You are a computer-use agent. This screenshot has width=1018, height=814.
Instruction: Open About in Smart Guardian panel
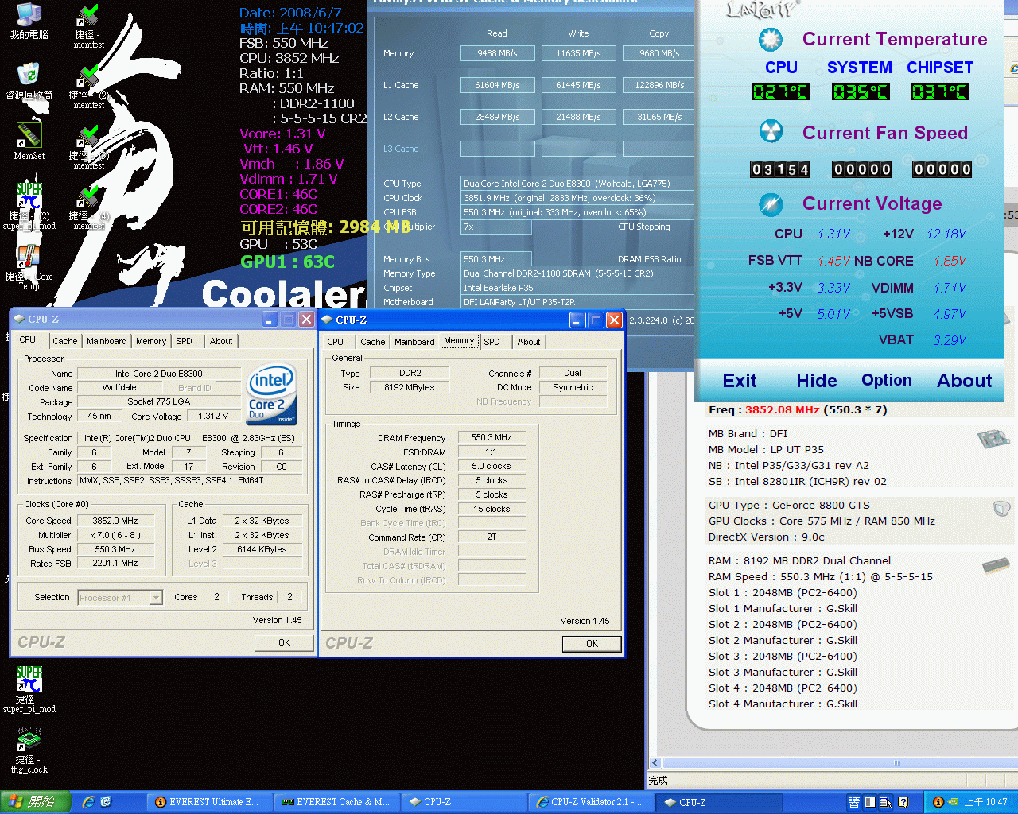(965, 381)
